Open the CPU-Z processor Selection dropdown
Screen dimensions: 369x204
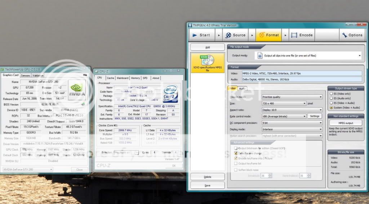click(126, 152)
